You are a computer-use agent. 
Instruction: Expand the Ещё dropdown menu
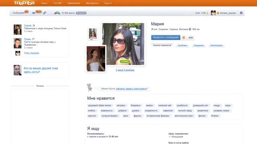click(x=108, y=3)
